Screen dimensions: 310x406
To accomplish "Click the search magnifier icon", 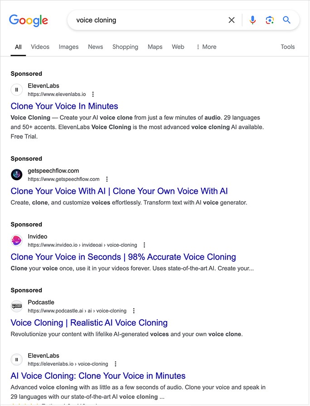I will (287, 20).
